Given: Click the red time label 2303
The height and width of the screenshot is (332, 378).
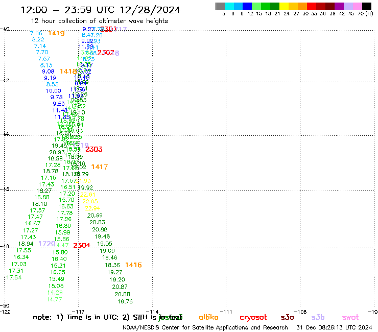Looking at the screenshot, I should [x=94, y=149].
